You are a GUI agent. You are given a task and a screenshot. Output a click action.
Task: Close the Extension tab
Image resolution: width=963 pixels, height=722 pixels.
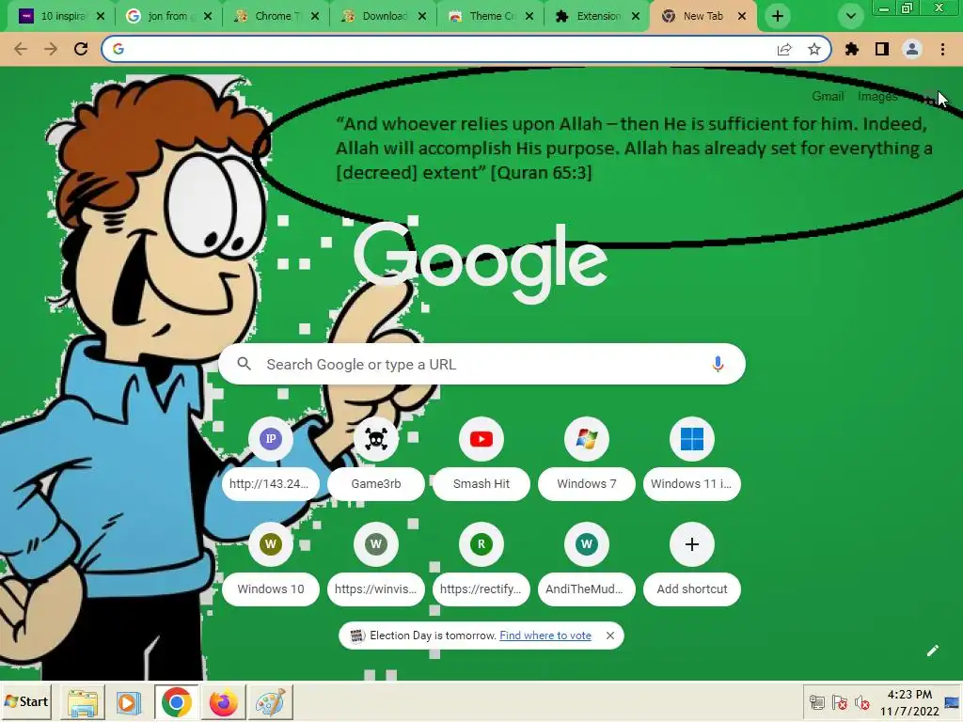(x=636, y=16)
